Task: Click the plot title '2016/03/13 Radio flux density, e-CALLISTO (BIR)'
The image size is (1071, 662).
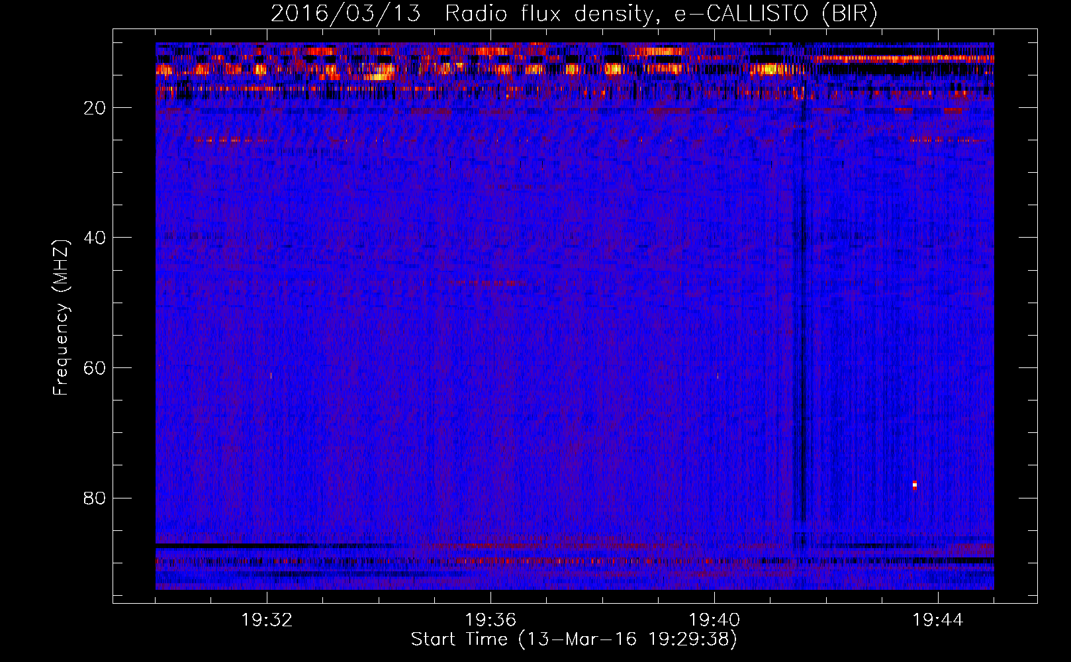Action: (574, 13)
